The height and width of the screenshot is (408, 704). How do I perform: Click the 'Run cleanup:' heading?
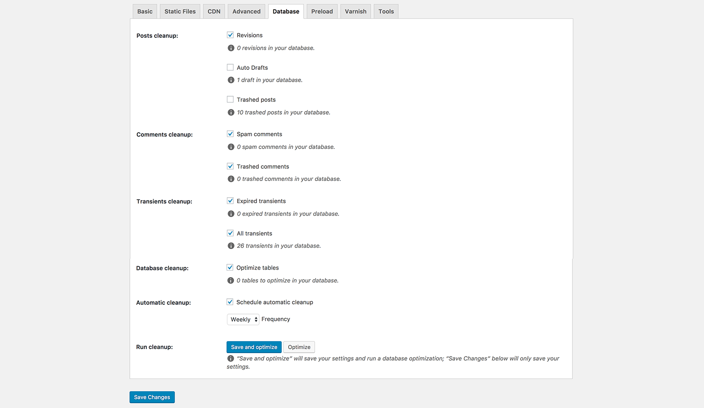154,347
